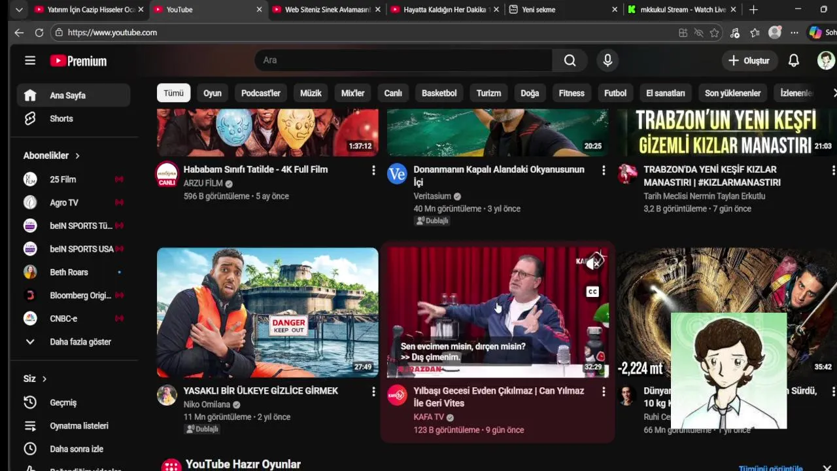Open options menu for Hababam Sınıfı video
Image resolution: width=837 pixels, height=471 pixels.
pyautogui.click(x=373, y=170)
